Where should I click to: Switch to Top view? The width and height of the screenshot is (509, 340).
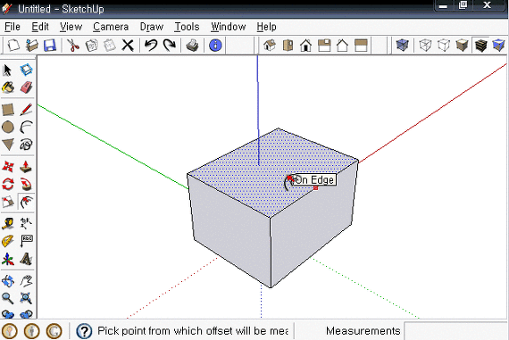point(288,46)
